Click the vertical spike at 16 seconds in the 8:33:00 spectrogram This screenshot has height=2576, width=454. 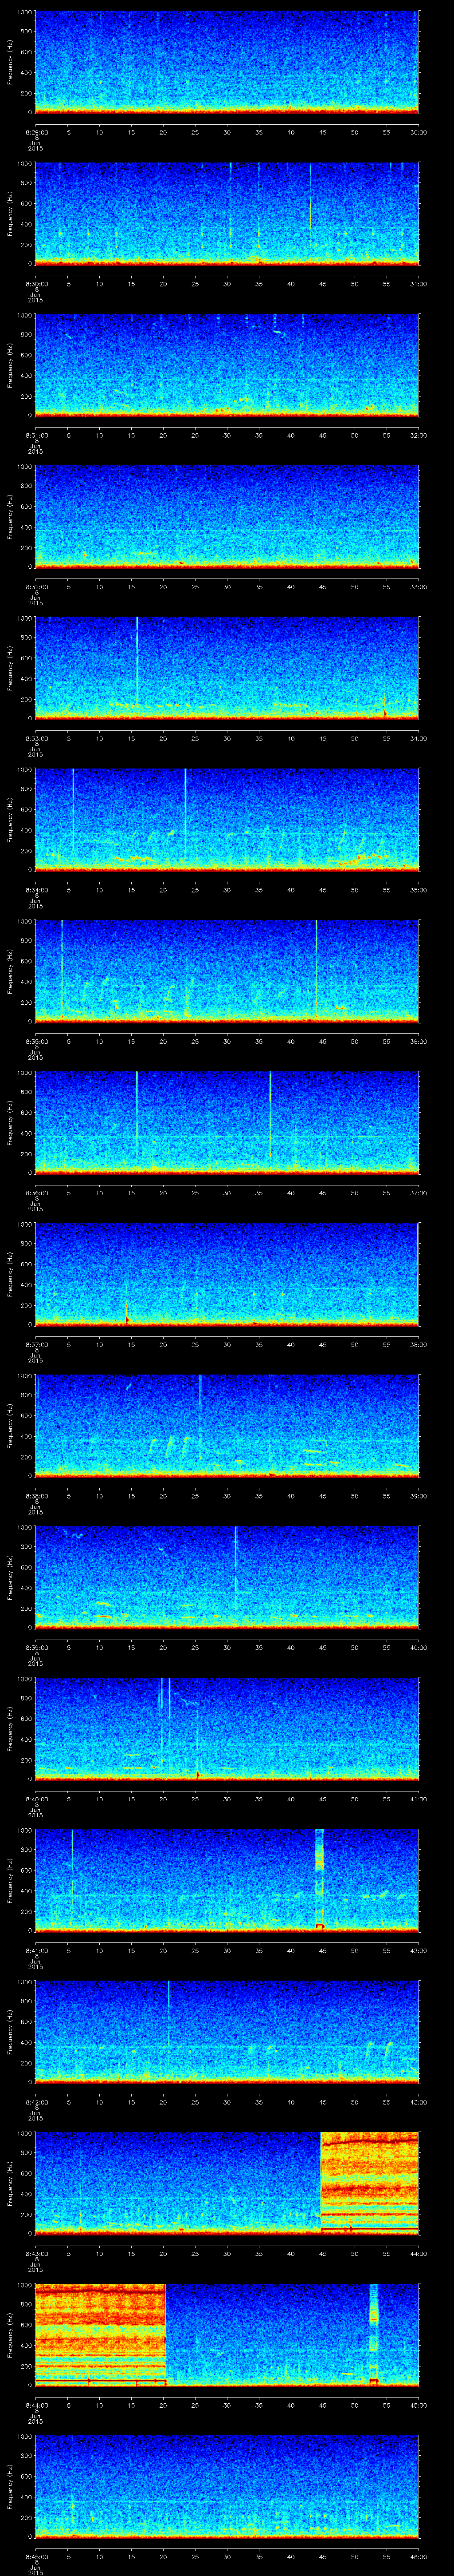coord(137,660)
